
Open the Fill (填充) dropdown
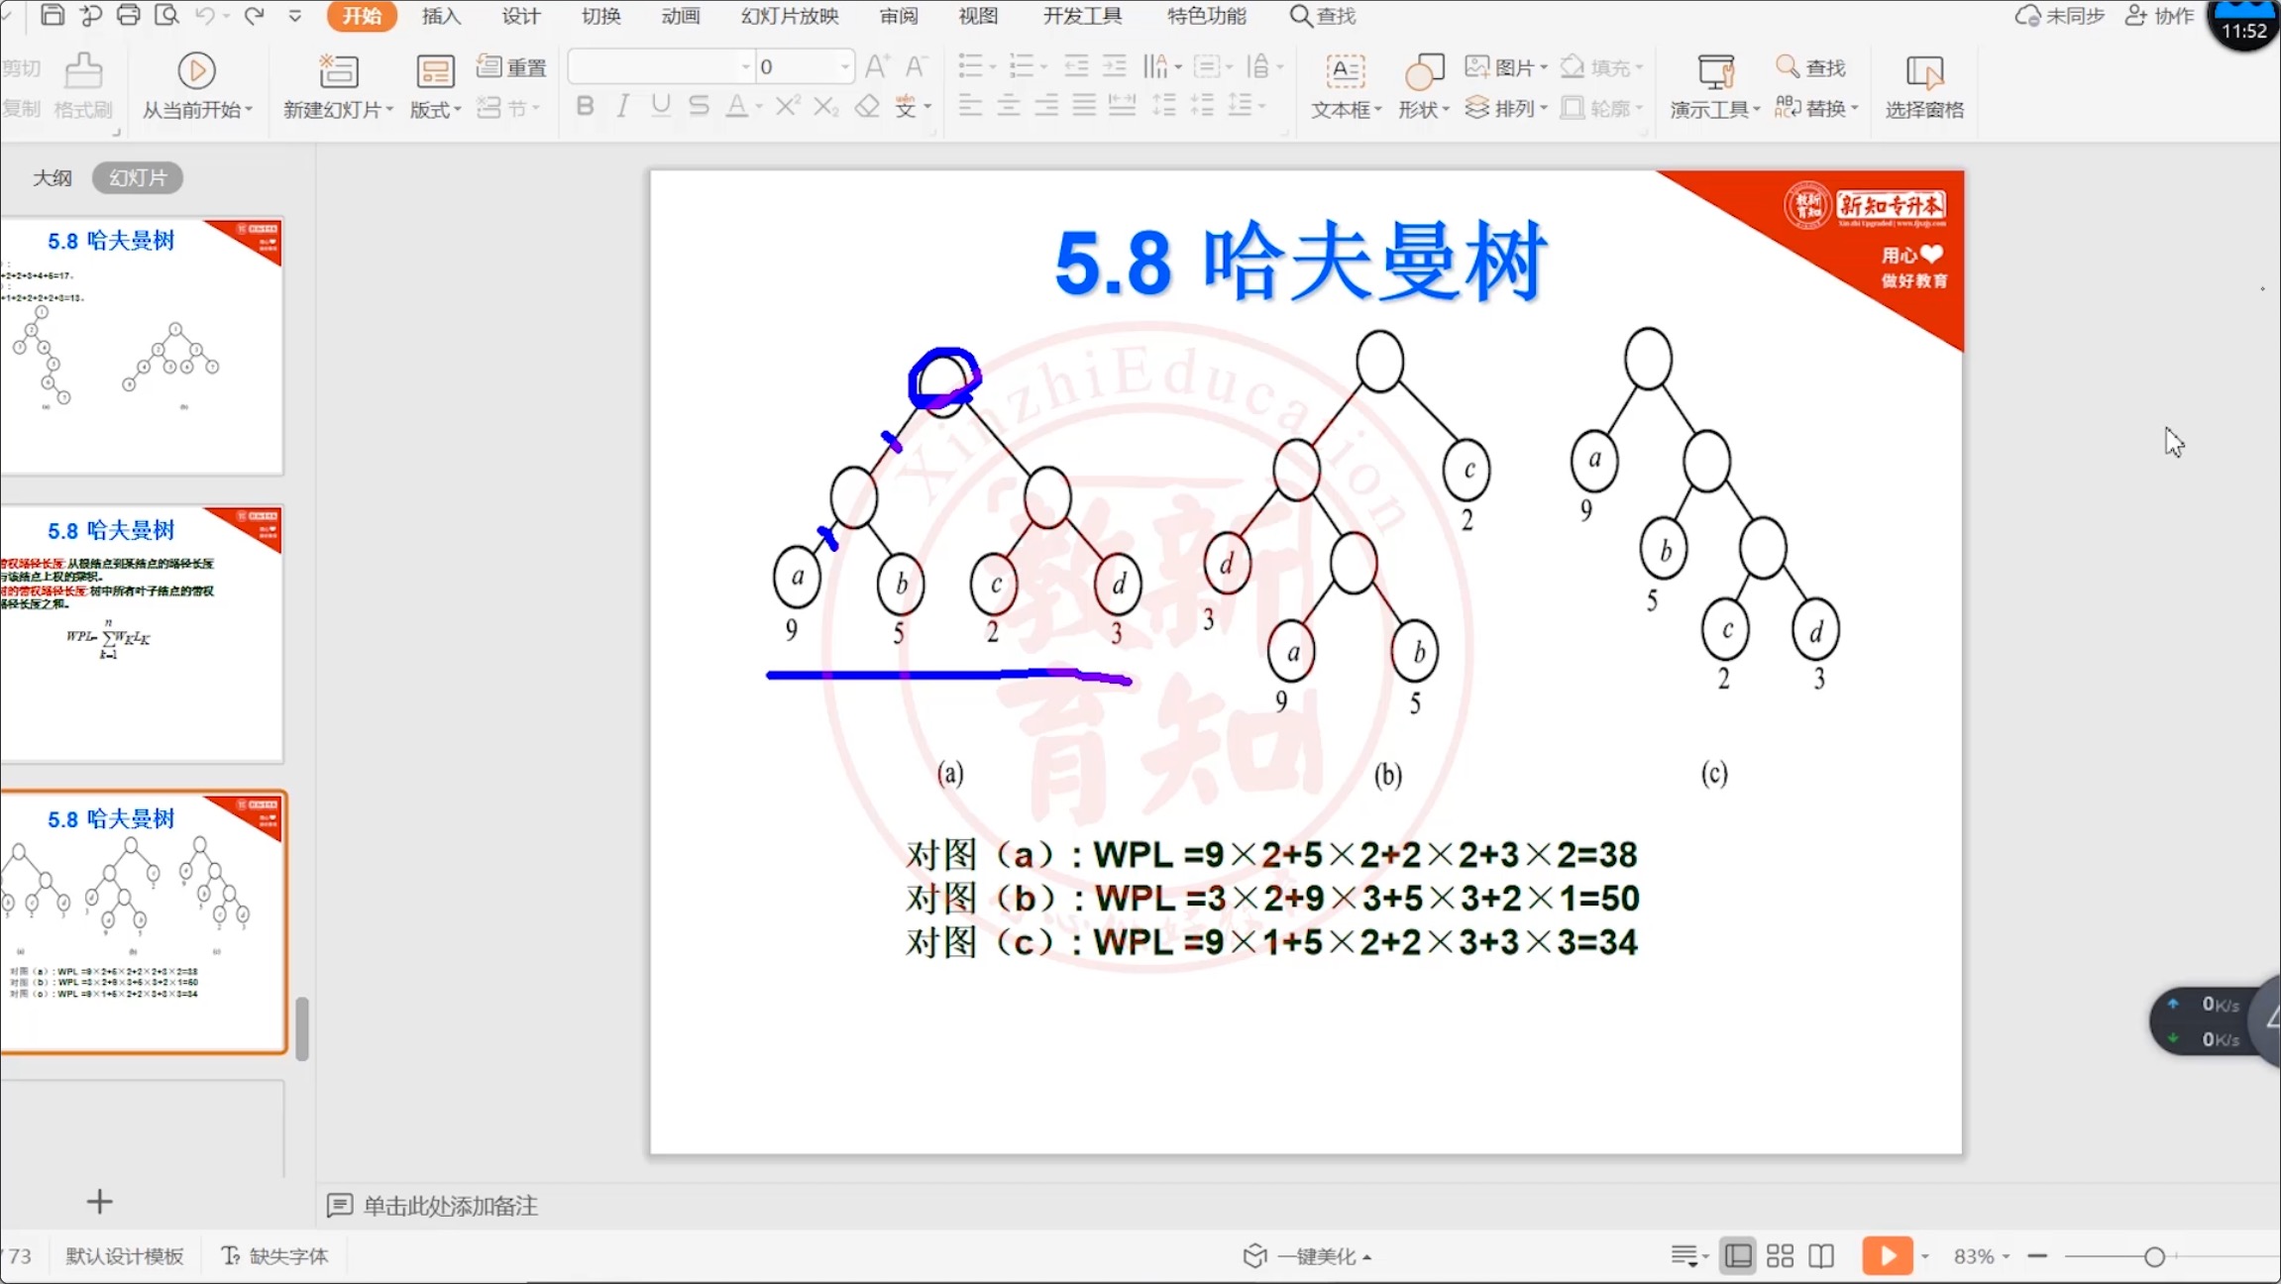(x=1601, y=66)
